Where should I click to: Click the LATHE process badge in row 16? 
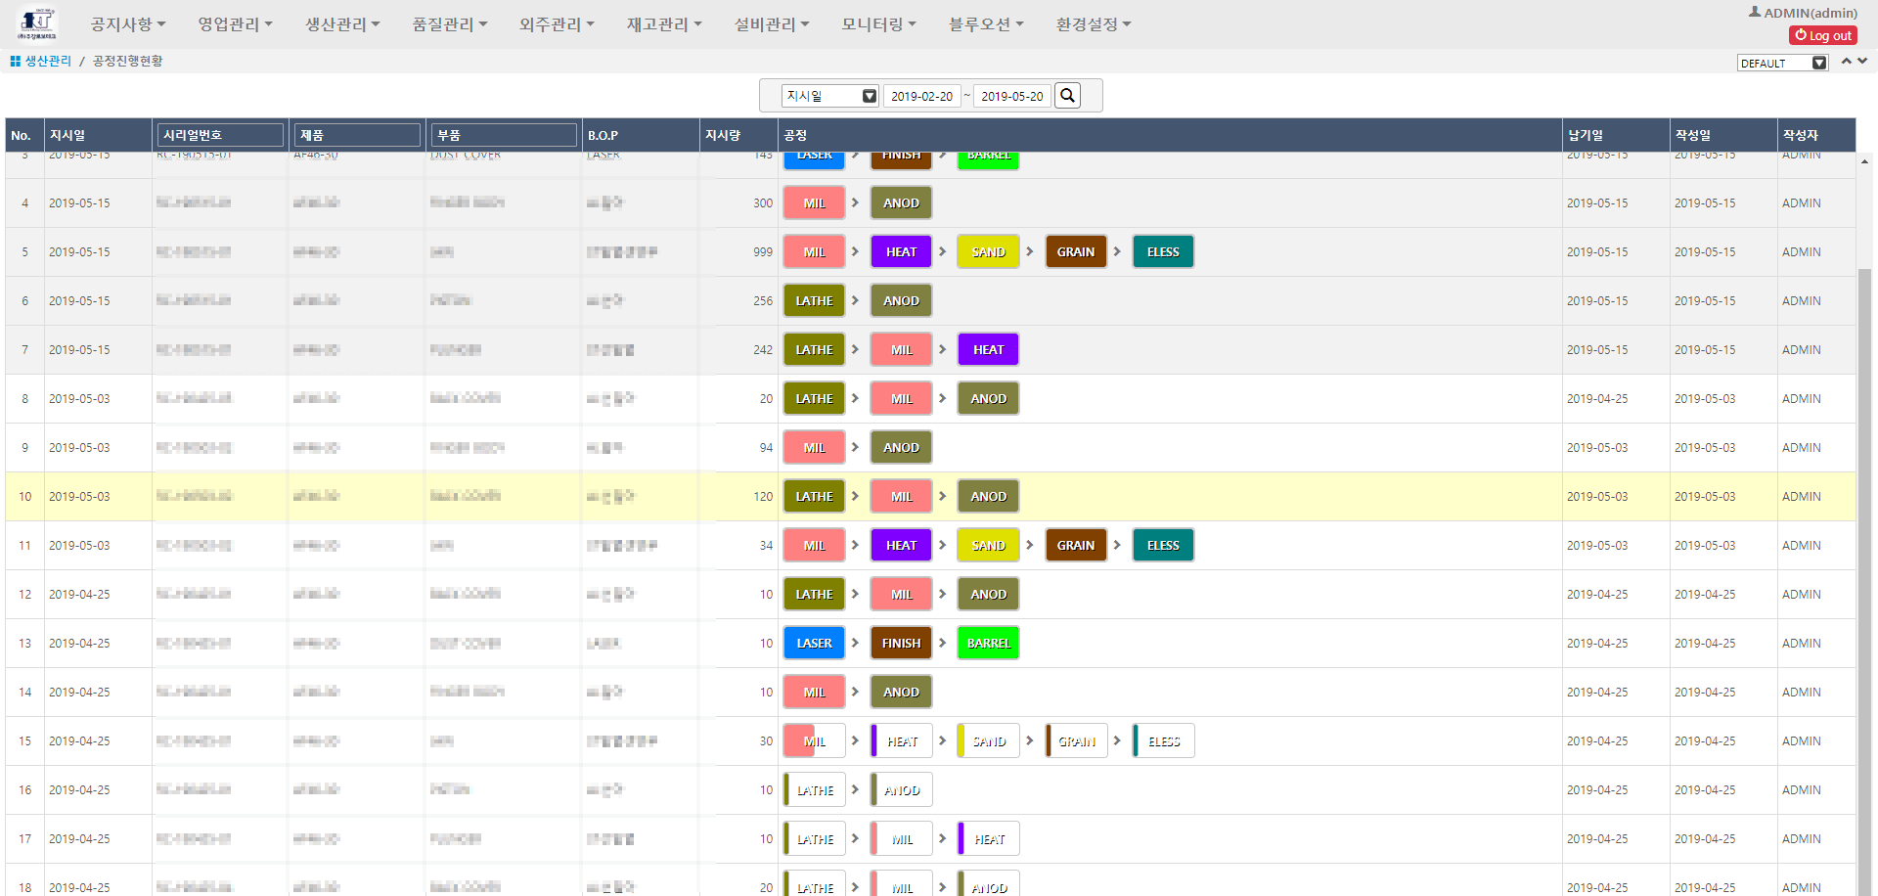point(814,789)
